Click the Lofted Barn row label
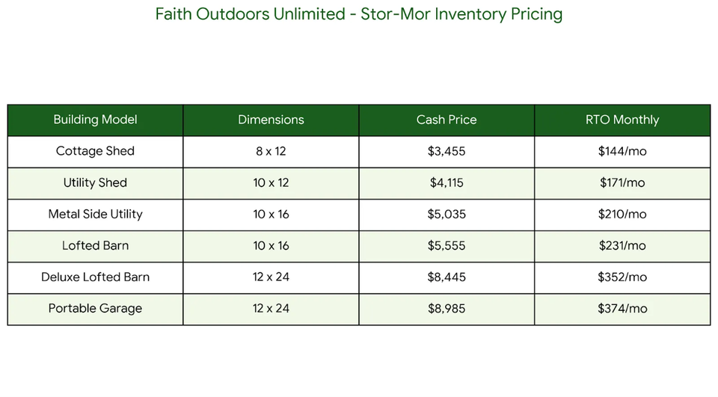 coord(95,245)
